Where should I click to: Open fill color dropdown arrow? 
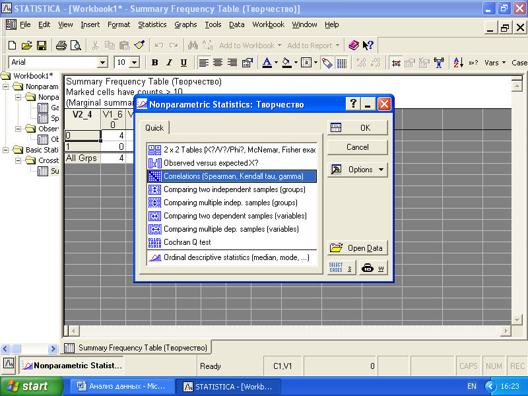pyautogui.click(x=296, y=63)
